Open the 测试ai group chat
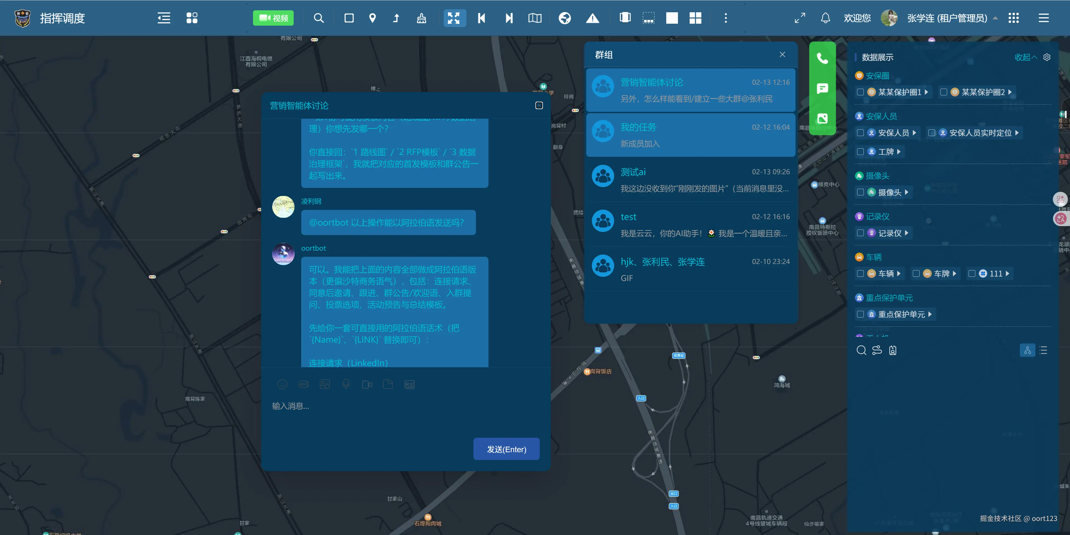This screenshot has width=1070, height=535. [x=690, y=180]
